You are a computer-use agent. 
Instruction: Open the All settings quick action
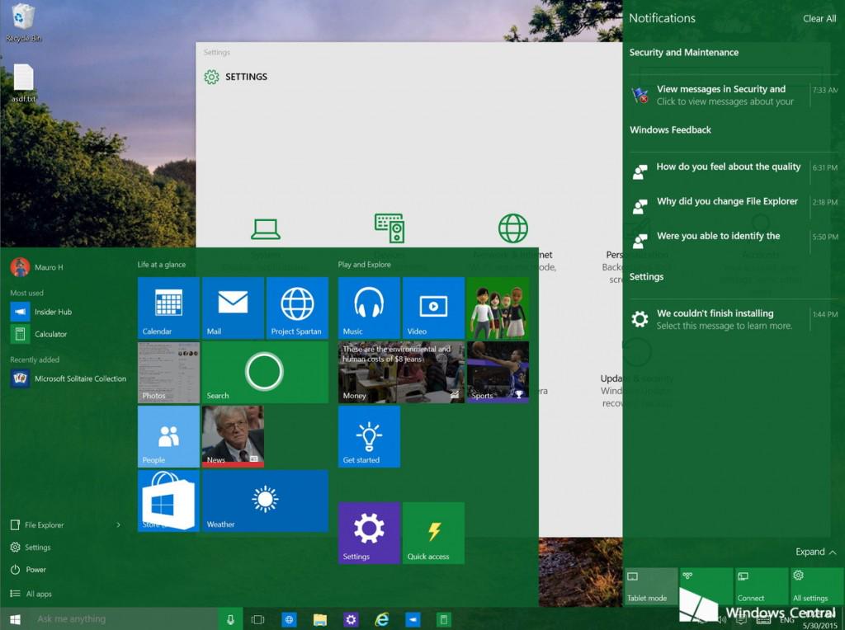tap(816, 586)
